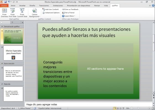The height and width of the screenshot is (110, 155).
Task: Click the spell check icon in status bar
Action: pos(35,108)
